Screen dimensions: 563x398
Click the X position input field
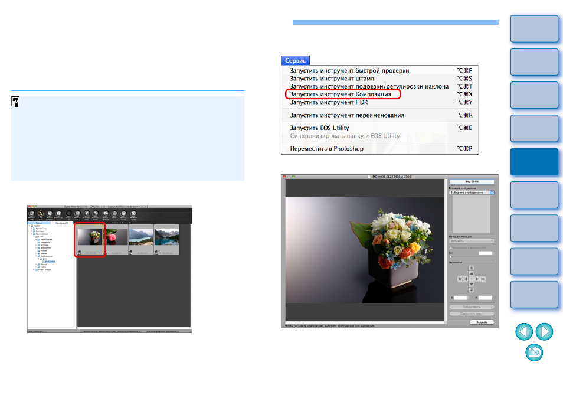[x=460, y=298]
